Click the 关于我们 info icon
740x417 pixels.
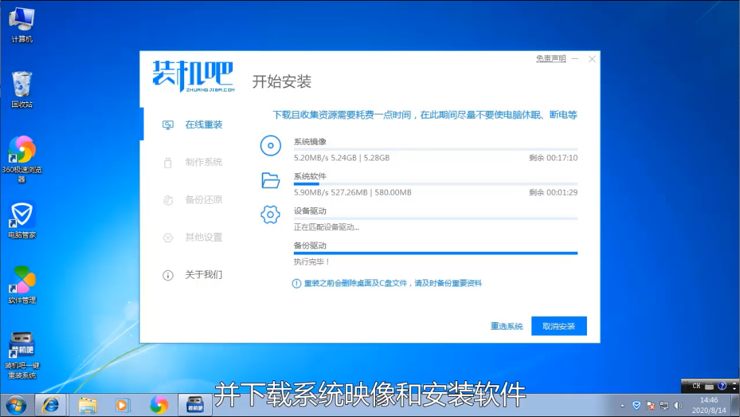169,275
